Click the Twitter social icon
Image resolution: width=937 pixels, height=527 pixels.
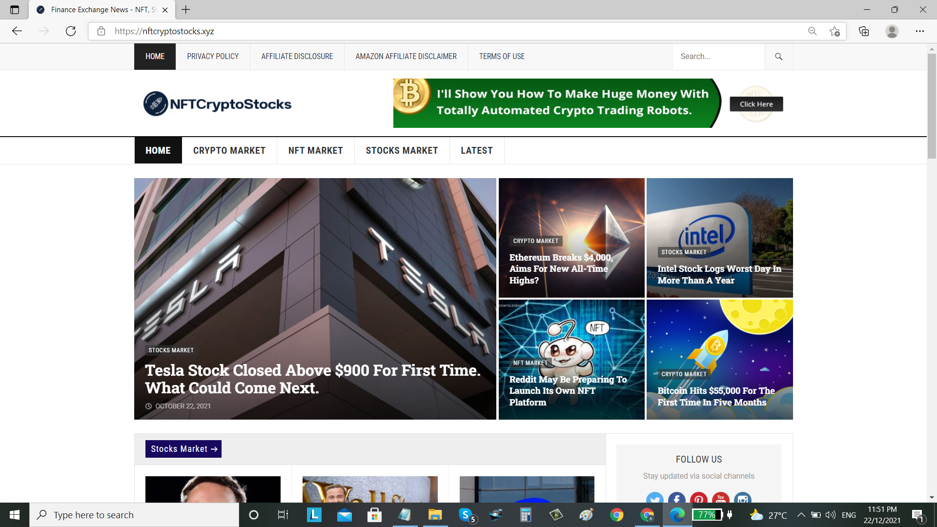655,499
